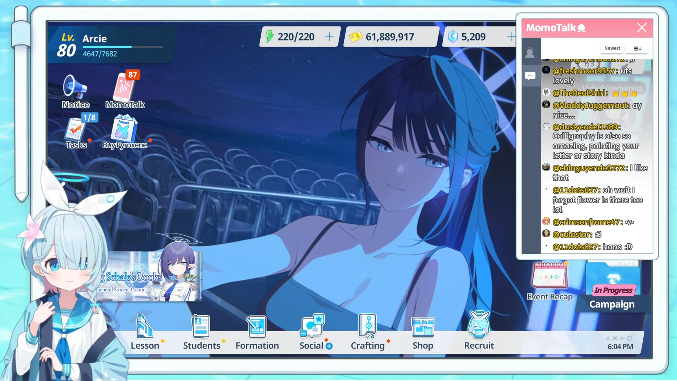Click the player level experience bar

(x=123, y=47)
